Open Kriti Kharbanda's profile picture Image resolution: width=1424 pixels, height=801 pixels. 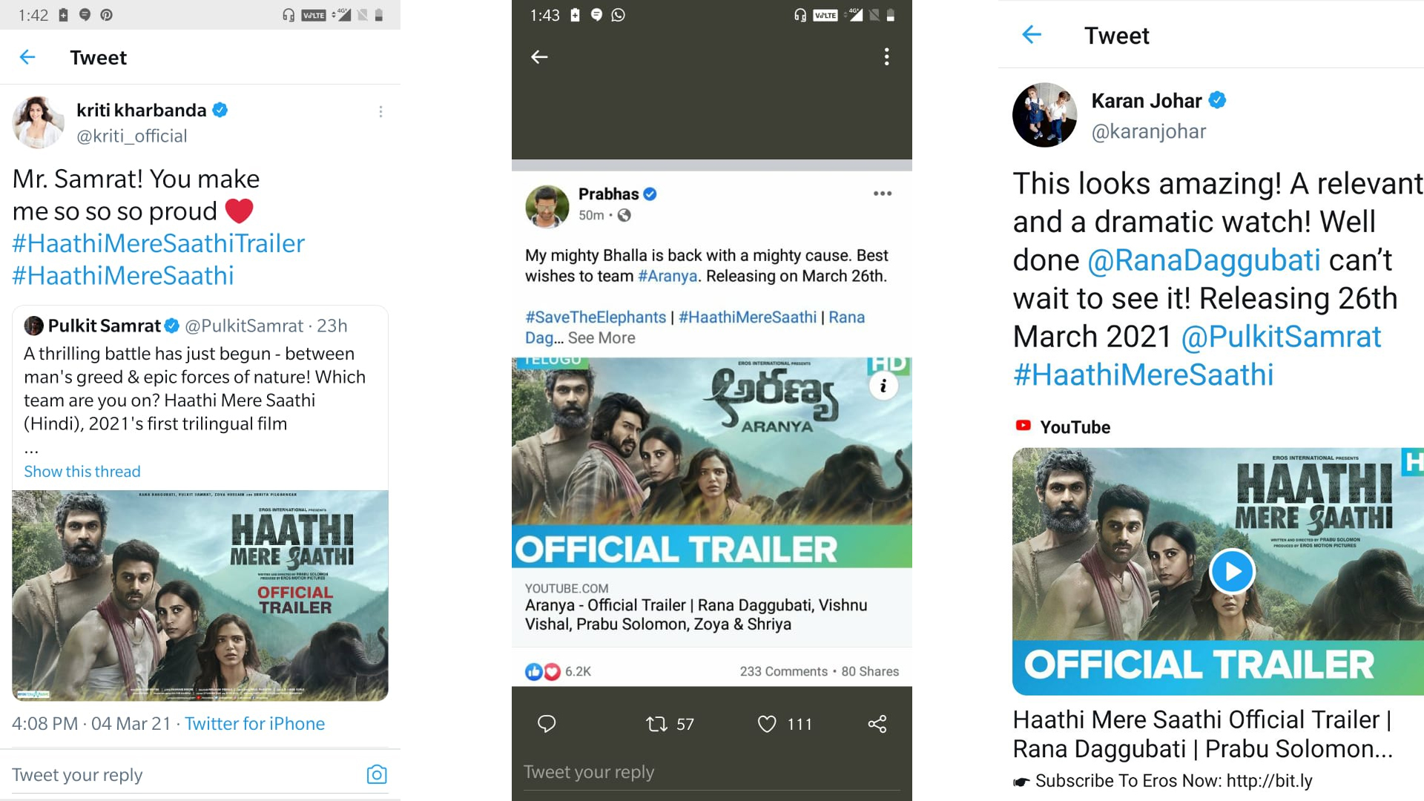pyautogui.click(x=39, y=122)
